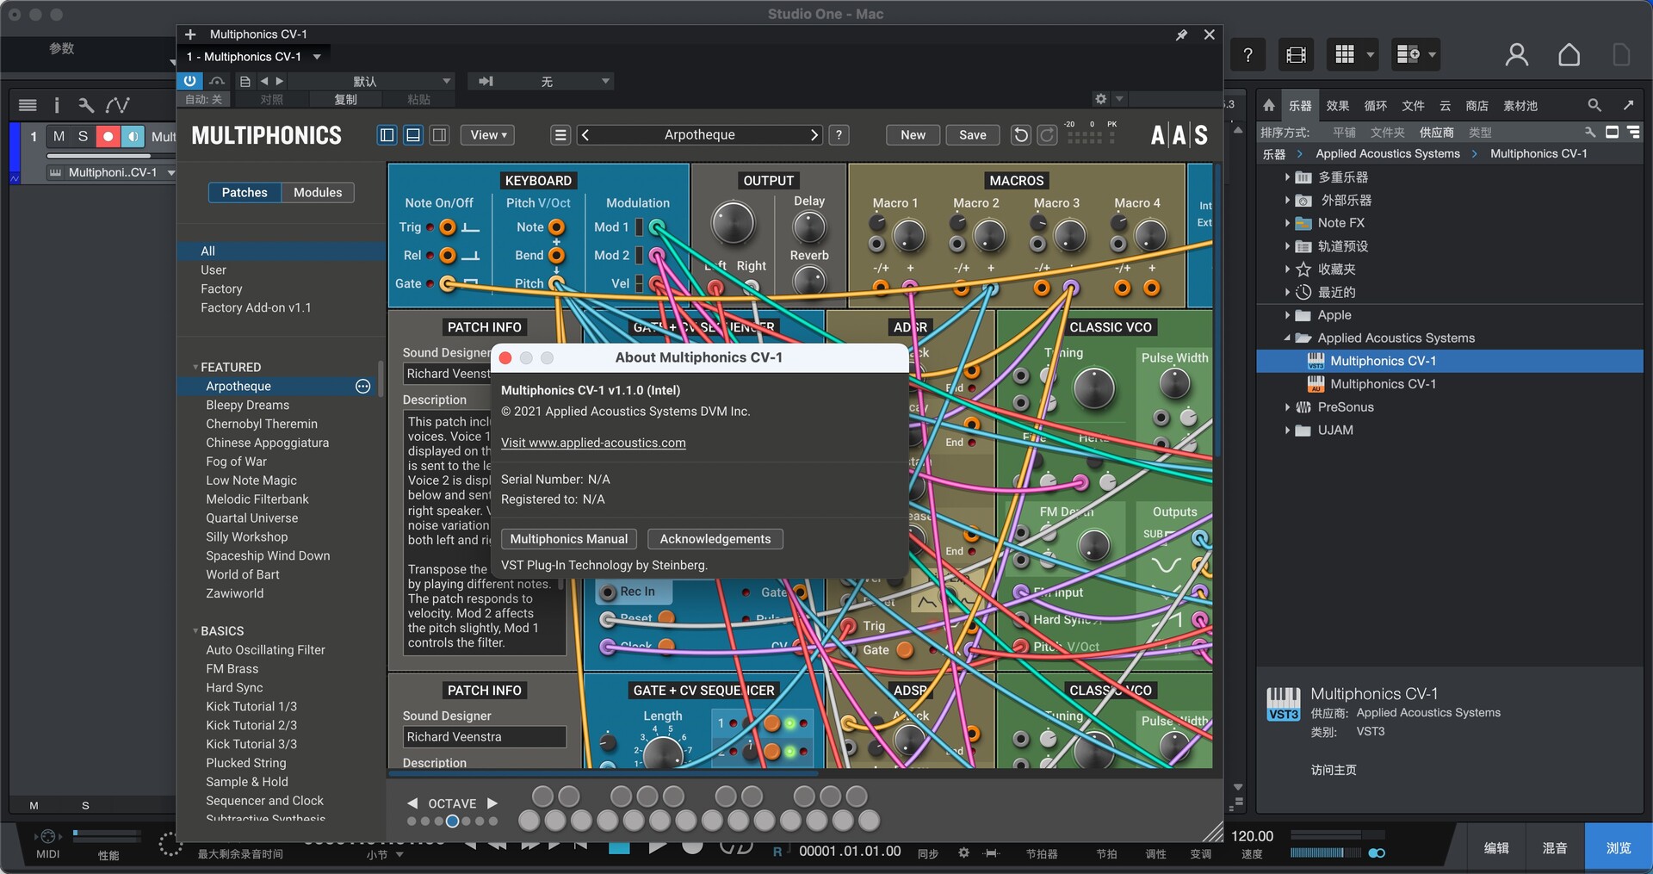Toggle the plug-in power (activate) button
The image size is (1653, 874).
point(189,81)
